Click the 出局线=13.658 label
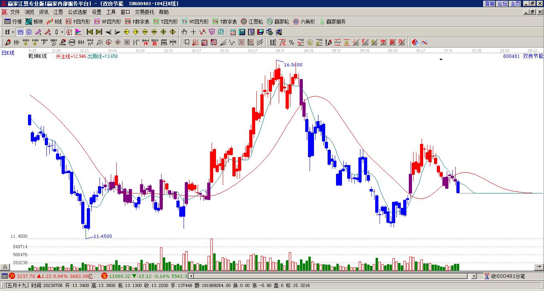 (x=102, y=56)
